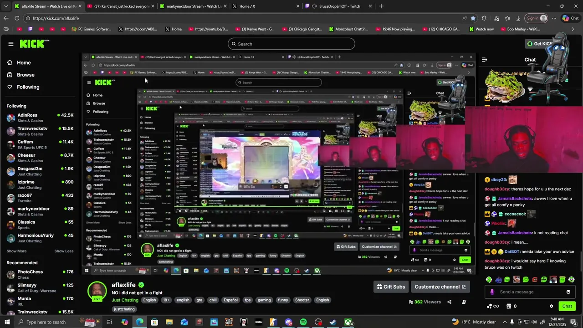Open Cuffem in the Following list
The image size is (583, 328).
[x=40, y=144]
